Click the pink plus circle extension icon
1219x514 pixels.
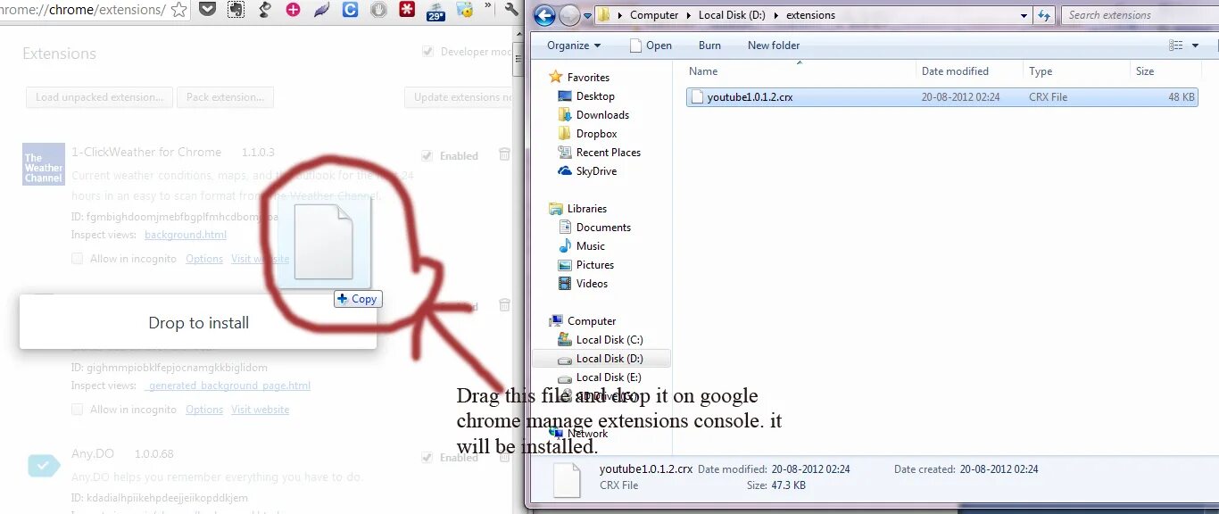click(x=293, y=10)
